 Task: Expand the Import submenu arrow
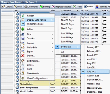point(52,44)
